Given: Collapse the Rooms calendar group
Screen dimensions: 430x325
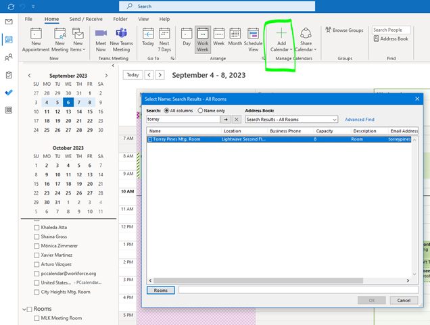Looking at the screenshot, I should (24, 309).
